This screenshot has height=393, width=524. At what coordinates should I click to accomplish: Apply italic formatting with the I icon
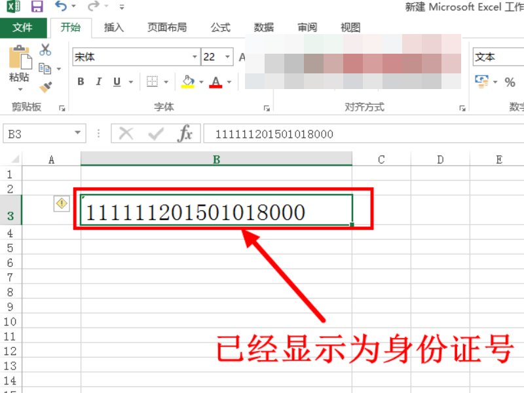click(x=97, y=81)
